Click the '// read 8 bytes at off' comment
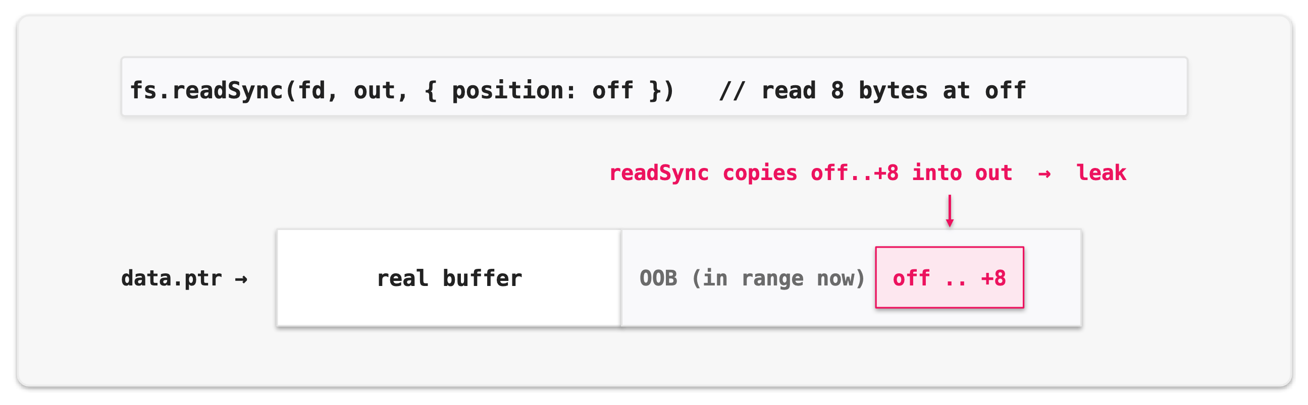This screenshot has height=405, width=1308. pyautogui.click(x=873, y=90)
